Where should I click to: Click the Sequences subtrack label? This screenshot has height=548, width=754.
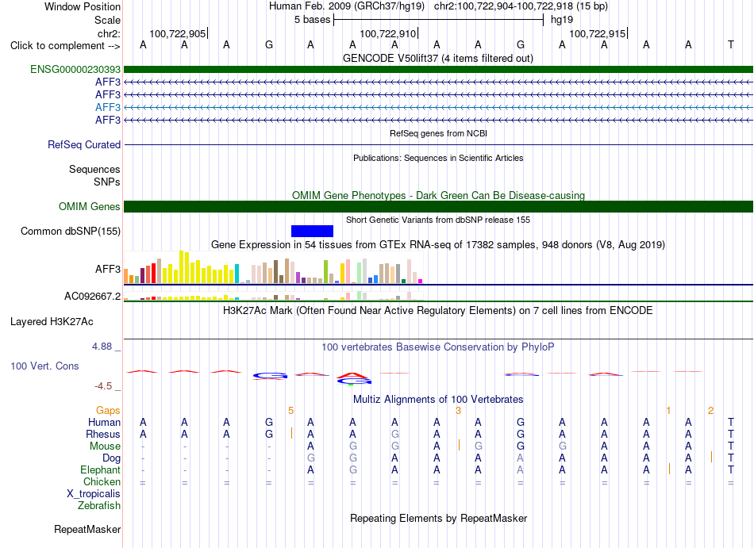(x=94, y=170)
